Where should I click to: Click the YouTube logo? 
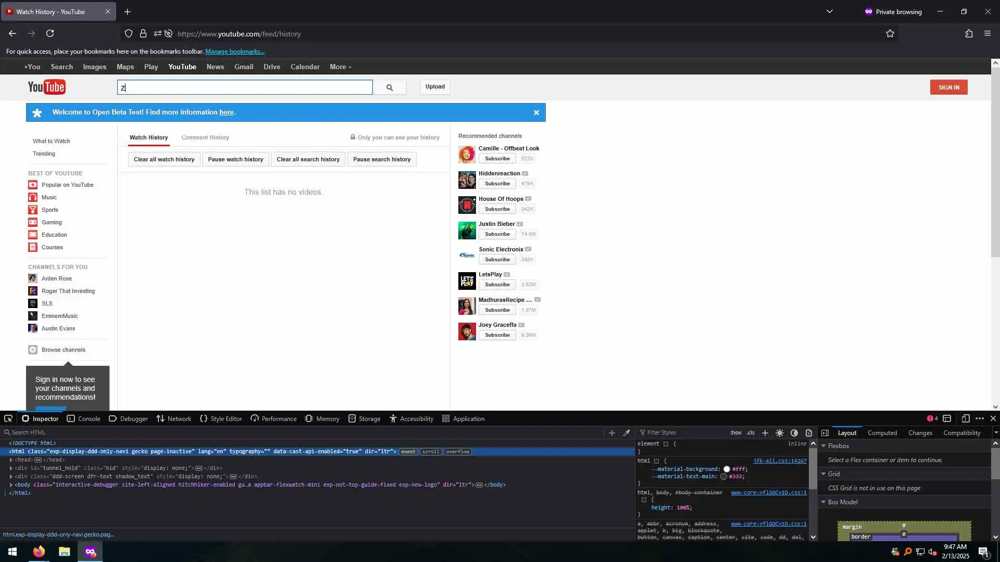click(47, 87)
